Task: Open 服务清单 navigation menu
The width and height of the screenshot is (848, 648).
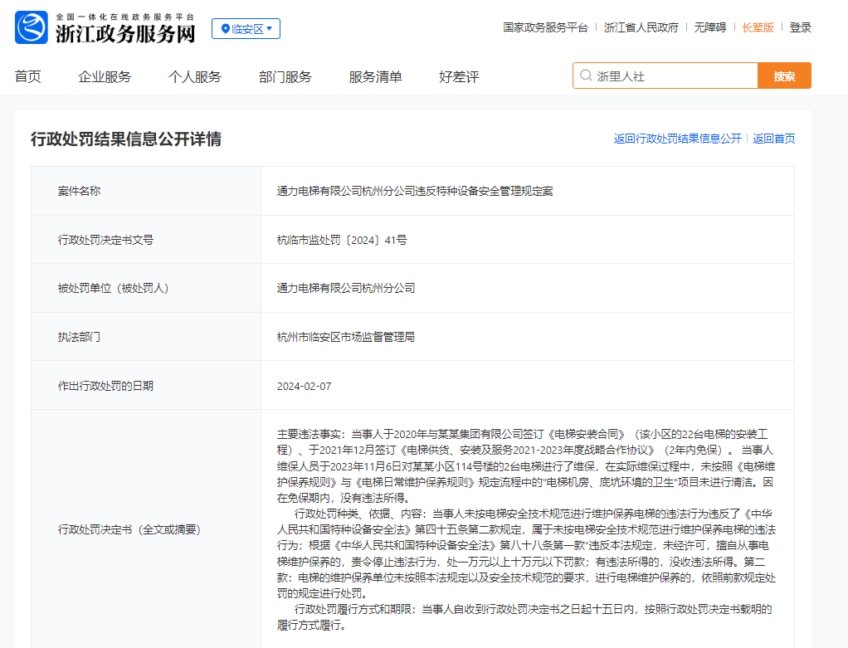Action: point(376,77)
